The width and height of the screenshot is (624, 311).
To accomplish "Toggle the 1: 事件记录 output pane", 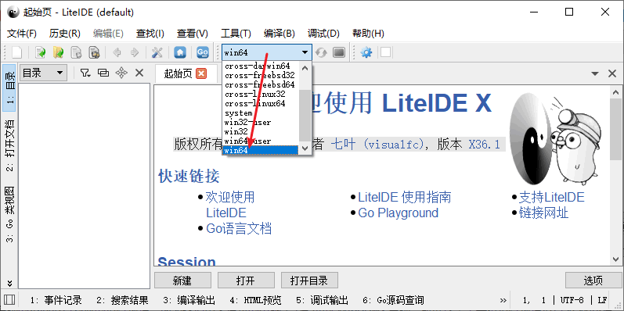I will pyautogui.click(x=56, y=300).
